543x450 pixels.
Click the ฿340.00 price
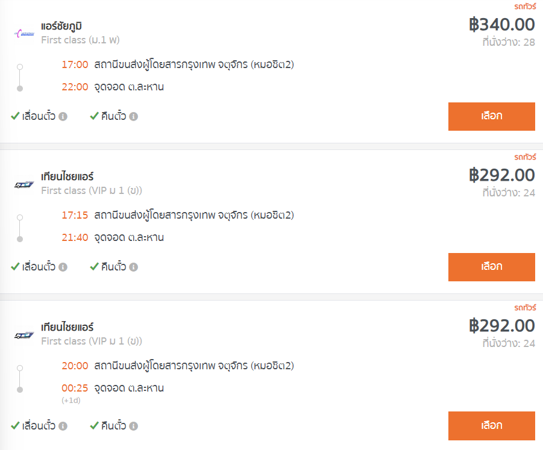[x=502, y=25]
